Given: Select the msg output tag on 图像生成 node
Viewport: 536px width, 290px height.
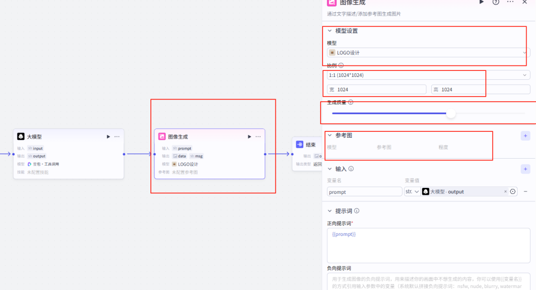Looking at the screenshot, I should tap(197, 156).
